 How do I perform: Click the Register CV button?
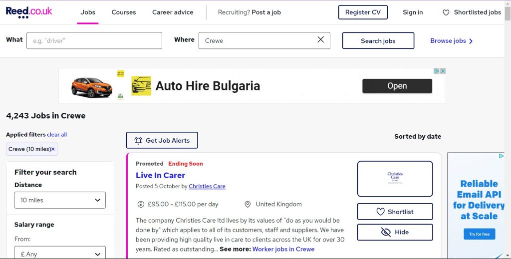(x=363, y=12)
